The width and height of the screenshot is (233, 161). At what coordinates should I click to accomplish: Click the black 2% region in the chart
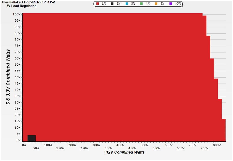[32, 138]
